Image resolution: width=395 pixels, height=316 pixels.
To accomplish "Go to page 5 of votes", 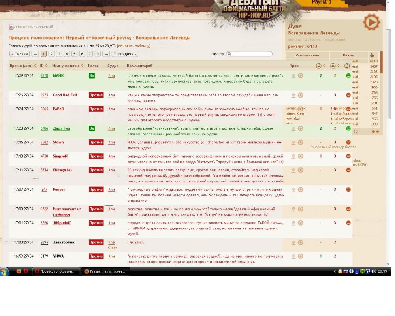I will coord(74,54).
